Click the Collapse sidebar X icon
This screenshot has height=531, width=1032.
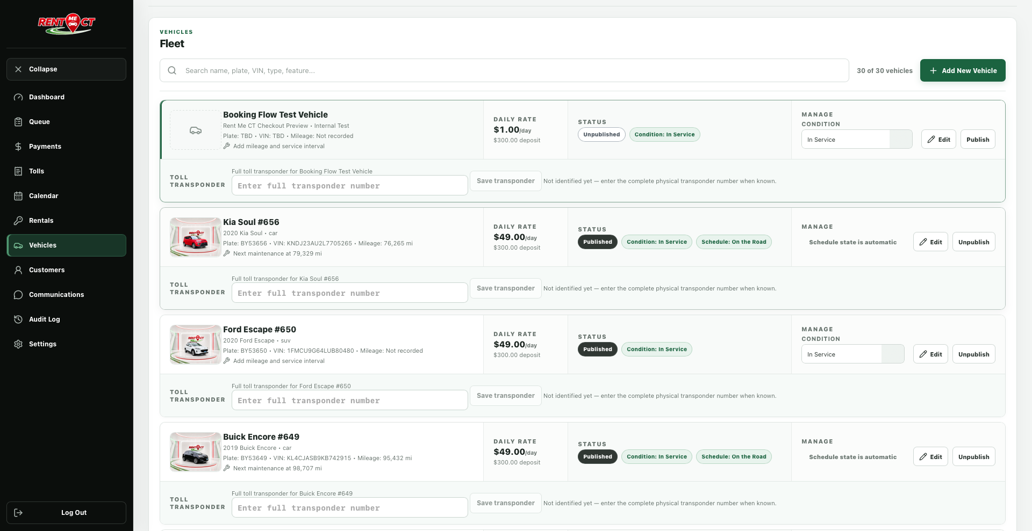pyautogui.click(x=18, y=69)
